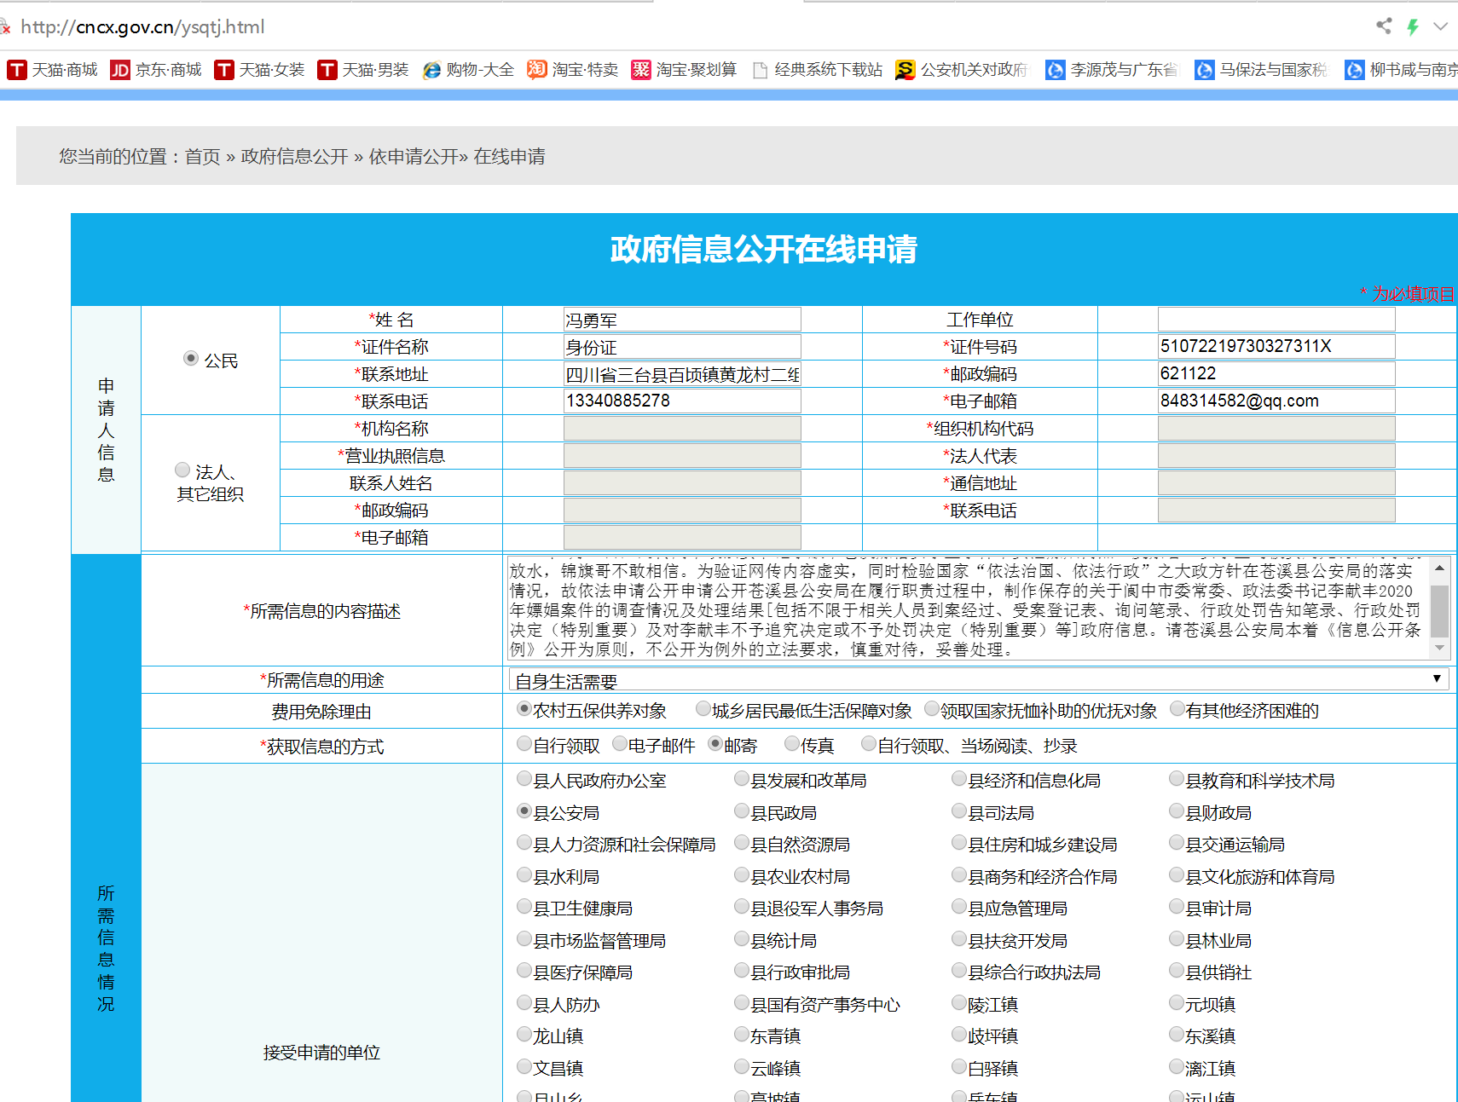This screenshot has height=1102, width=1458.
Task: Open the 购物-大全 bookmark icon
Action: pyautogui.click(x=431, y=70)
